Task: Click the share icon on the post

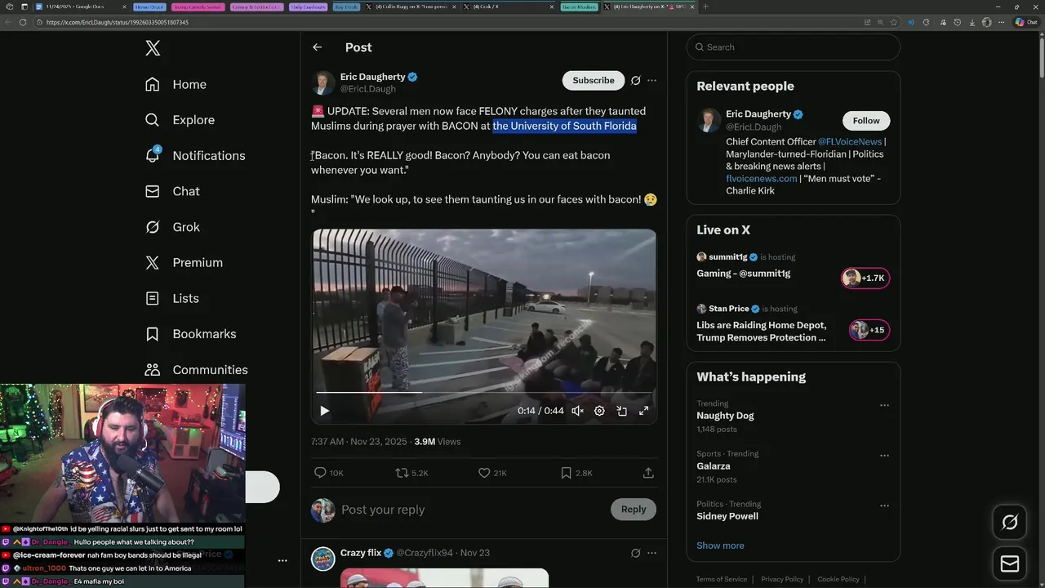Action: (x=648, y=473)
